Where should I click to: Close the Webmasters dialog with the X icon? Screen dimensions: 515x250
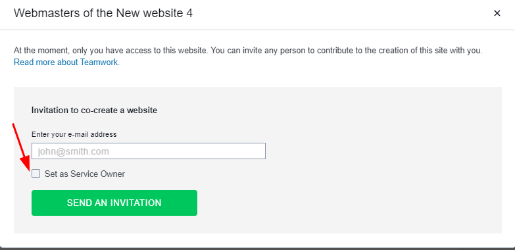(x=497, y=13)
